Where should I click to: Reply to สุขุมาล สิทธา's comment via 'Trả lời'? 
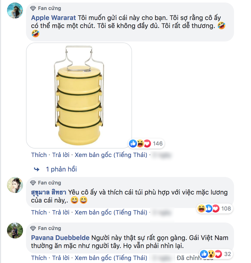point(61,212)
